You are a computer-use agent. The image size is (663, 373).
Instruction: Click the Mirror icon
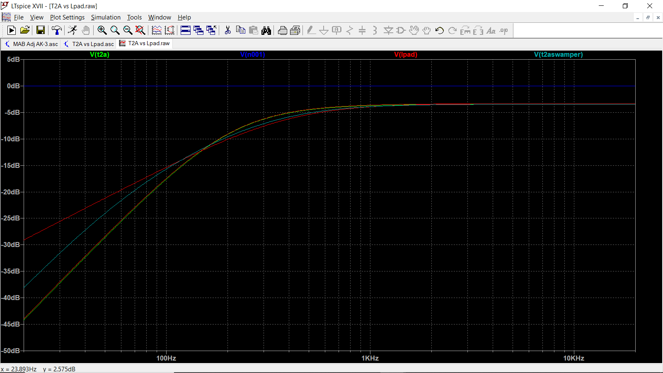coord(478,30)
